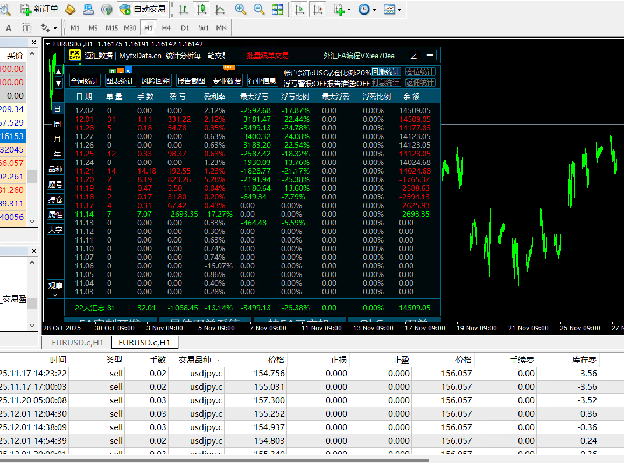Click the 周 weekly period button
624x463 pixels.
click(x=57, y=124)
